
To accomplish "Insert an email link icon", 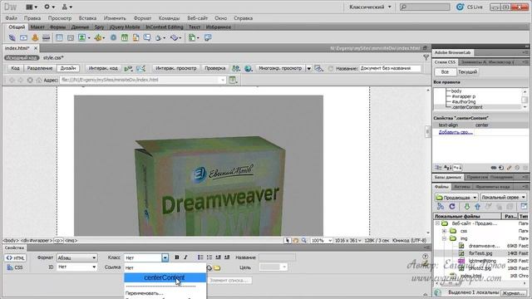I will click(x=23, y=37).
